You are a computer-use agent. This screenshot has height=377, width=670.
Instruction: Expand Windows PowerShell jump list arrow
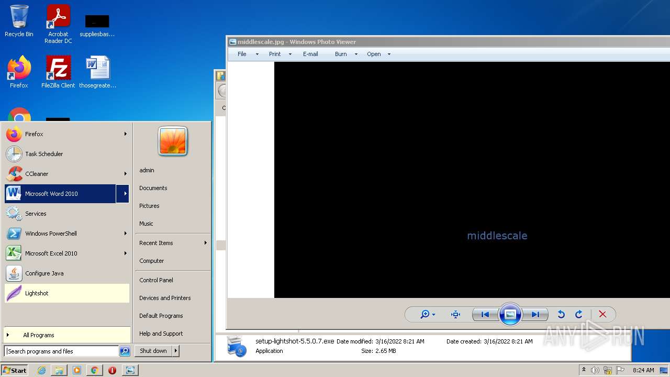[x=125, y=234]
